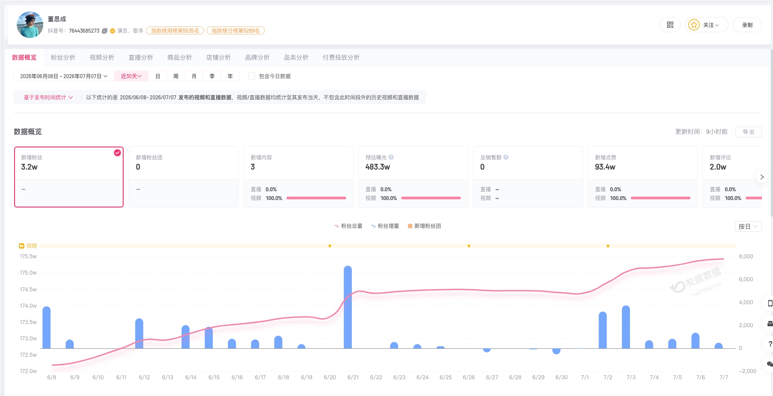Open the mail envelope floating sidebar icon
Viewport: 773px width, 396px height.
coord(770,324)
